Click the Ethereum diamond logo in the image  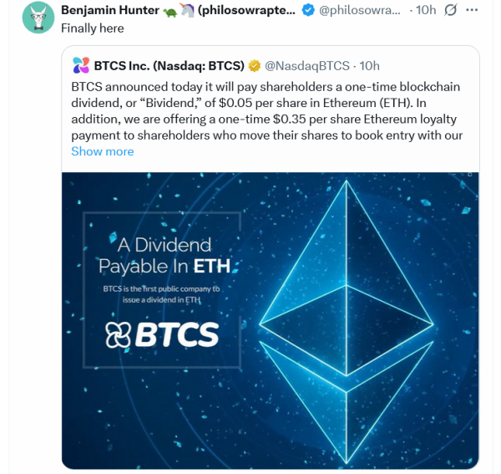pyautogui.click(x=347, y=301)
